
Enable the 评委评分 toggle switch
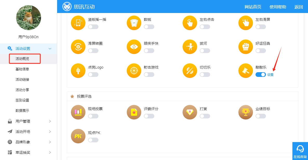coord(149,116)
